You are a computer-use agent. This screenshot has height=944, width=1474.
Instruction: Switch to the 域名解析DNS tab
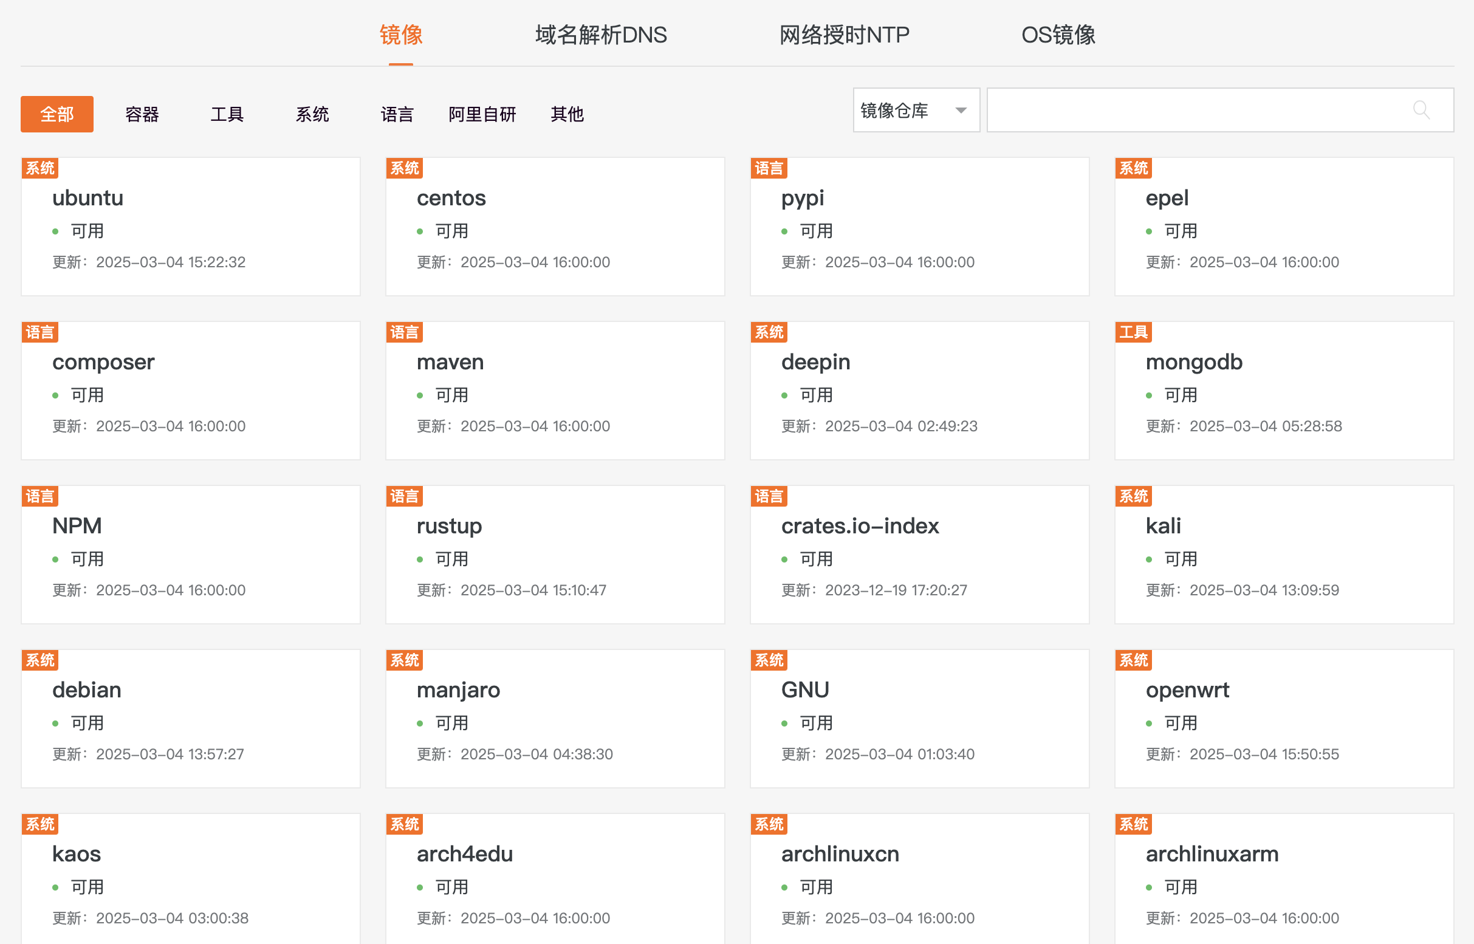click(x=600, y=35)
